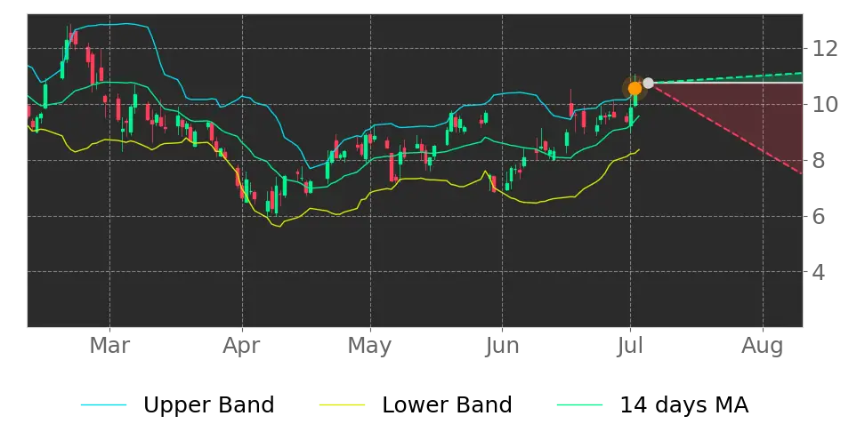This screenshot has height=432, width=865.
Task: Click the Apr x-axis label
Action: point(242,346)
